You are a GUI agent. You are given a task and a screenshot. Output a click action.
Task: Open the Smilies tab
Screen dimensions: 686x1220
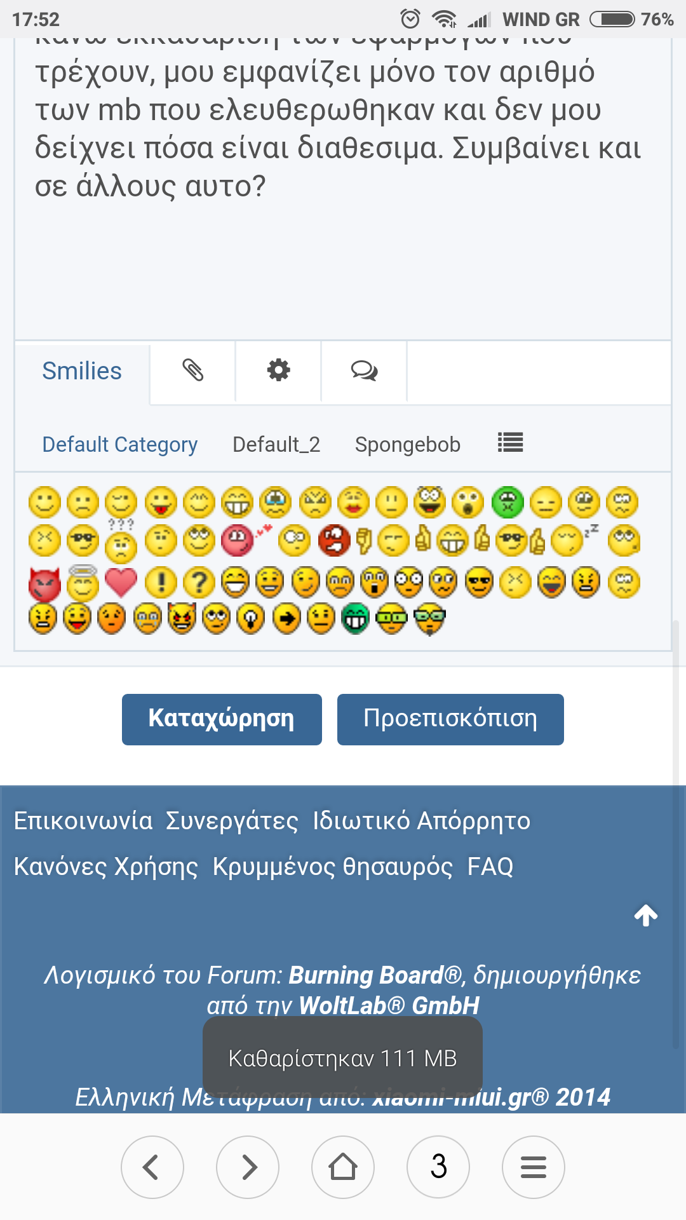point(82,371)
